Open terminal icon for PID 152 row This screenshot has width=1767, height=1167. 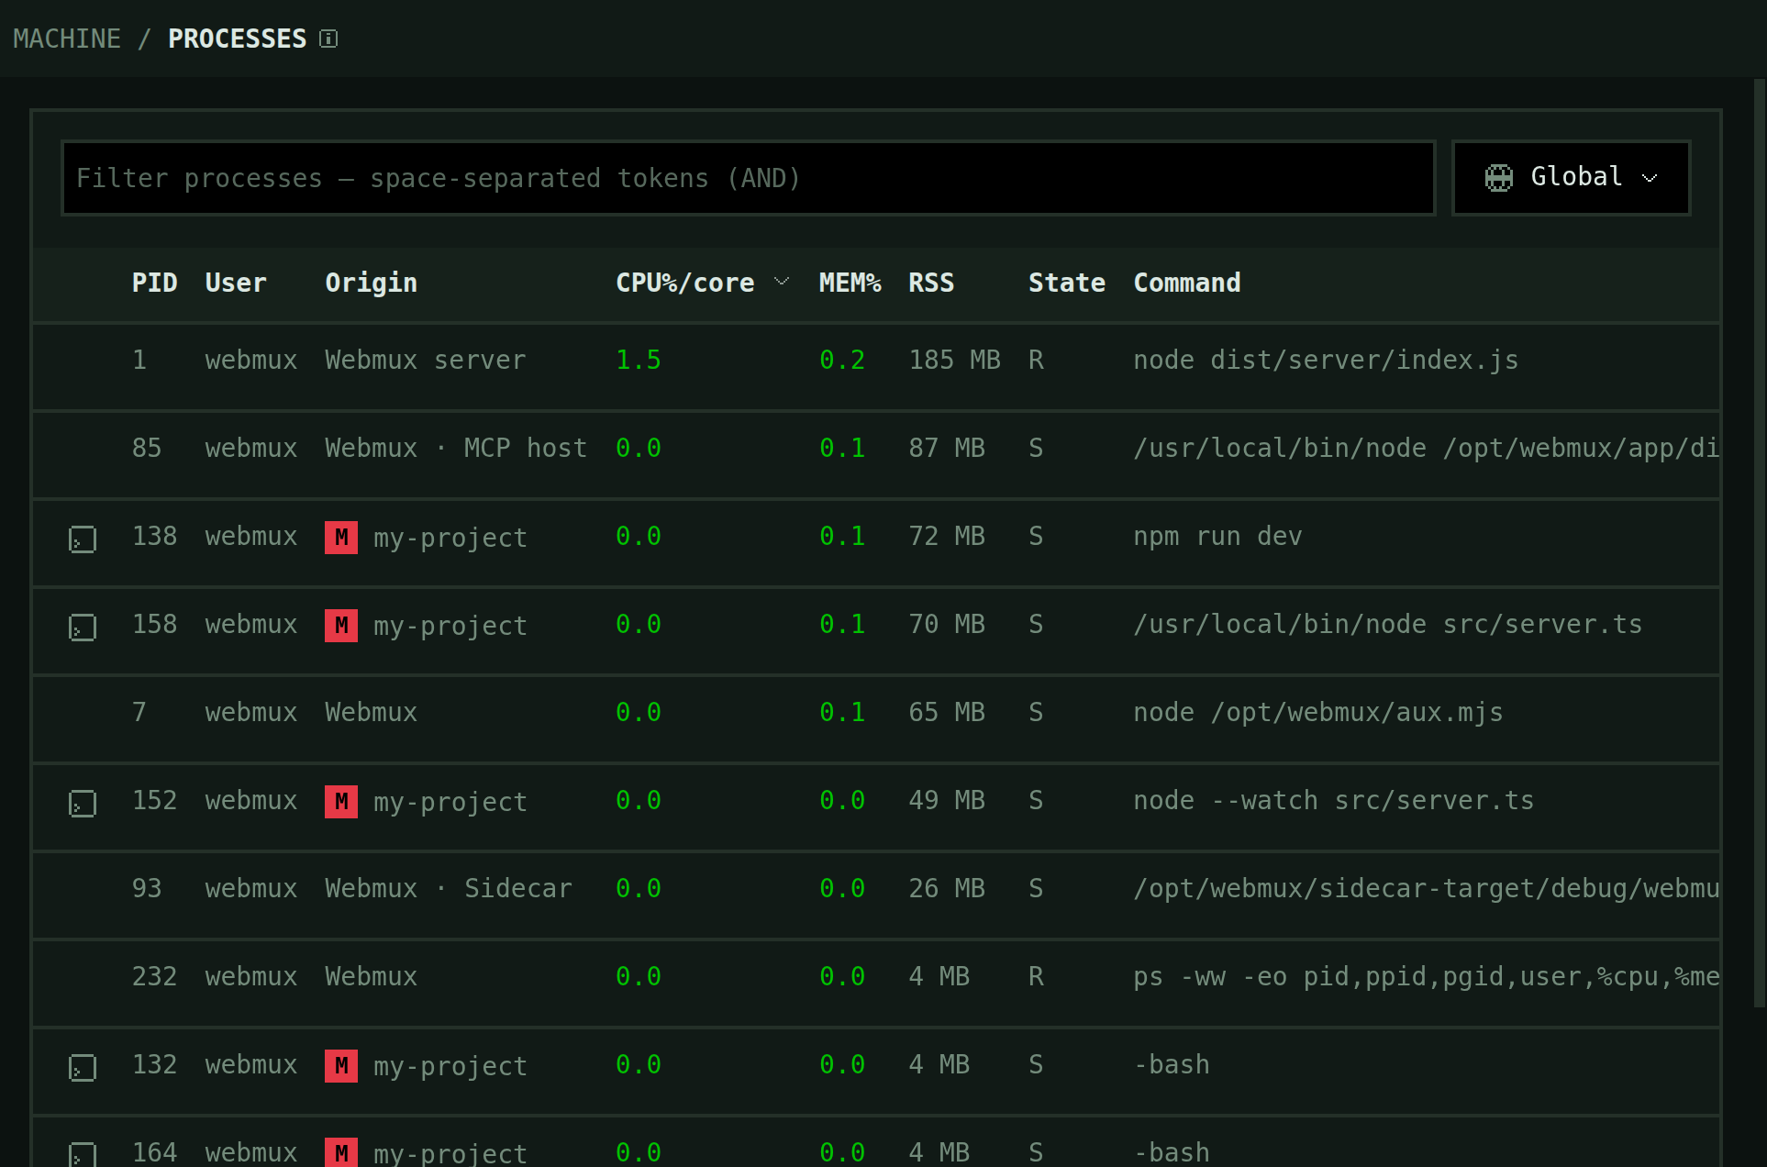point(83,803)
